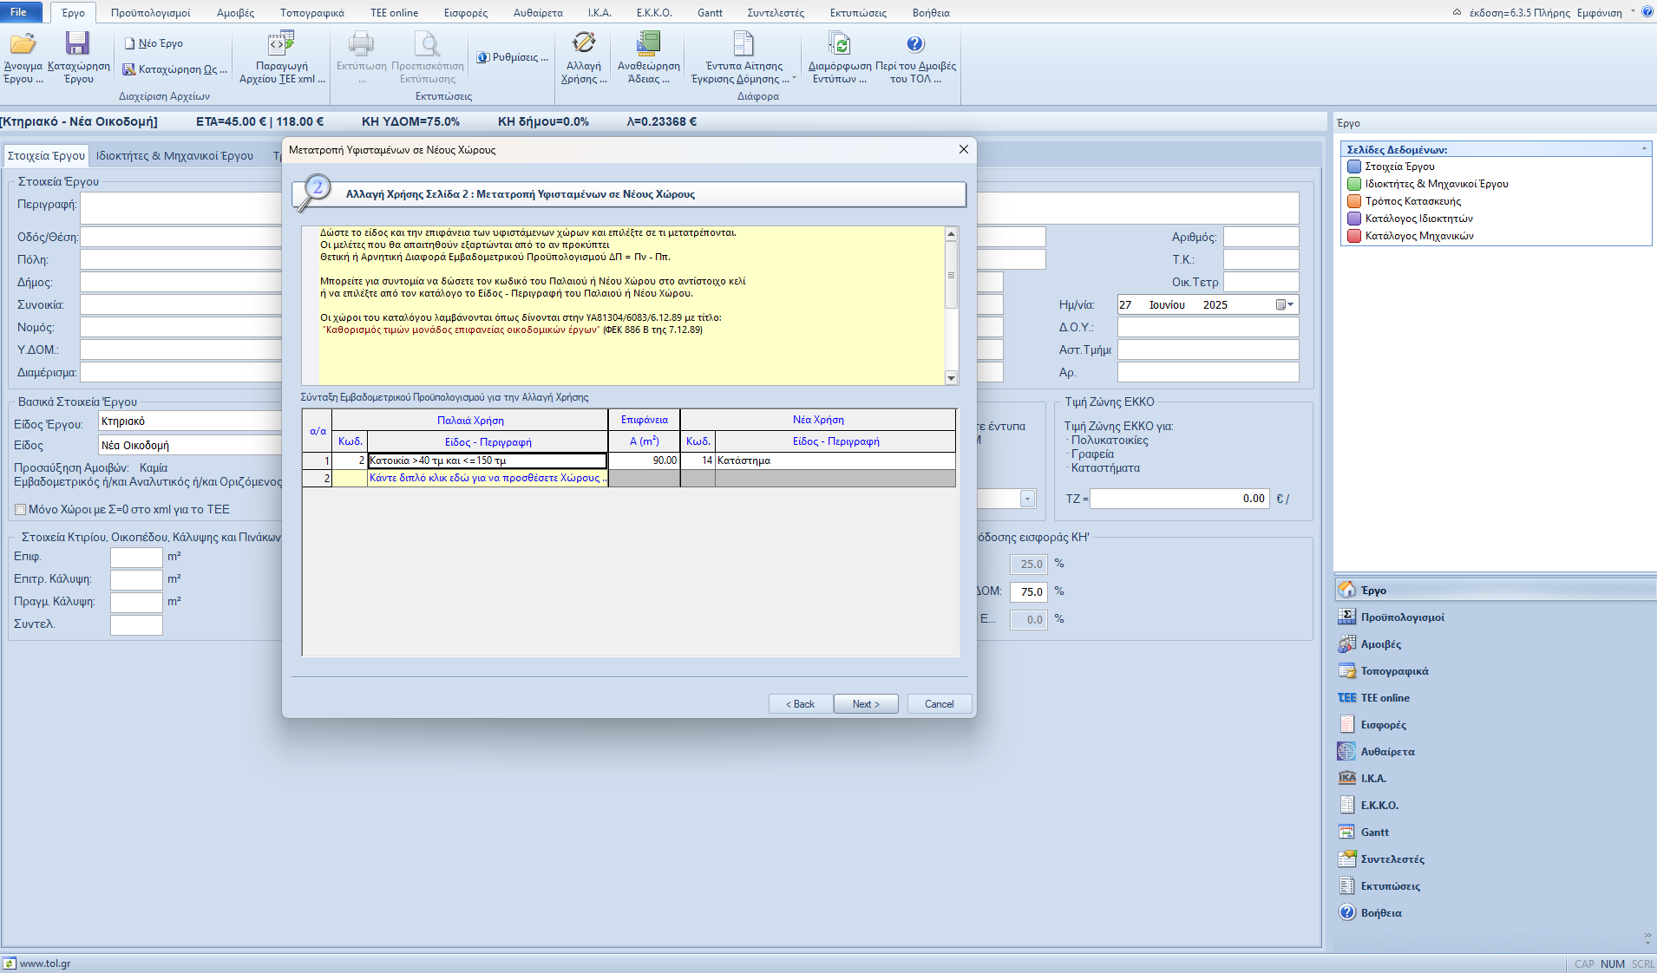
Task: Toggle the Μόνο Χώροι με Σ=0 checkbox
Action: tap(21, 510)
